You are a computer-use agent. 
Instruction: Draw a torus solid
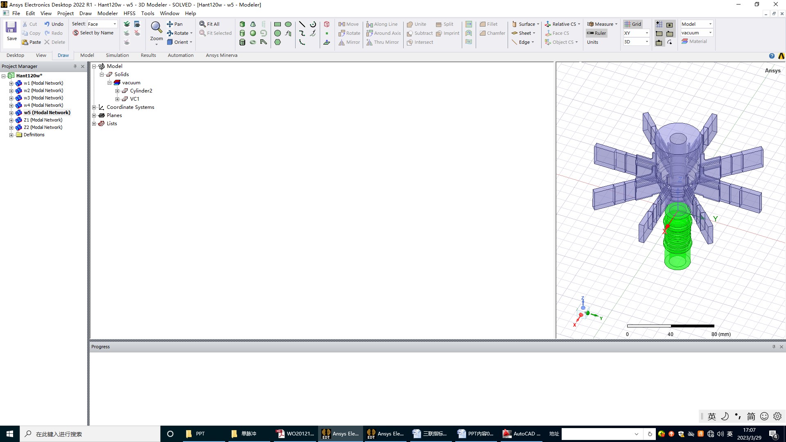tap(253, 42)
